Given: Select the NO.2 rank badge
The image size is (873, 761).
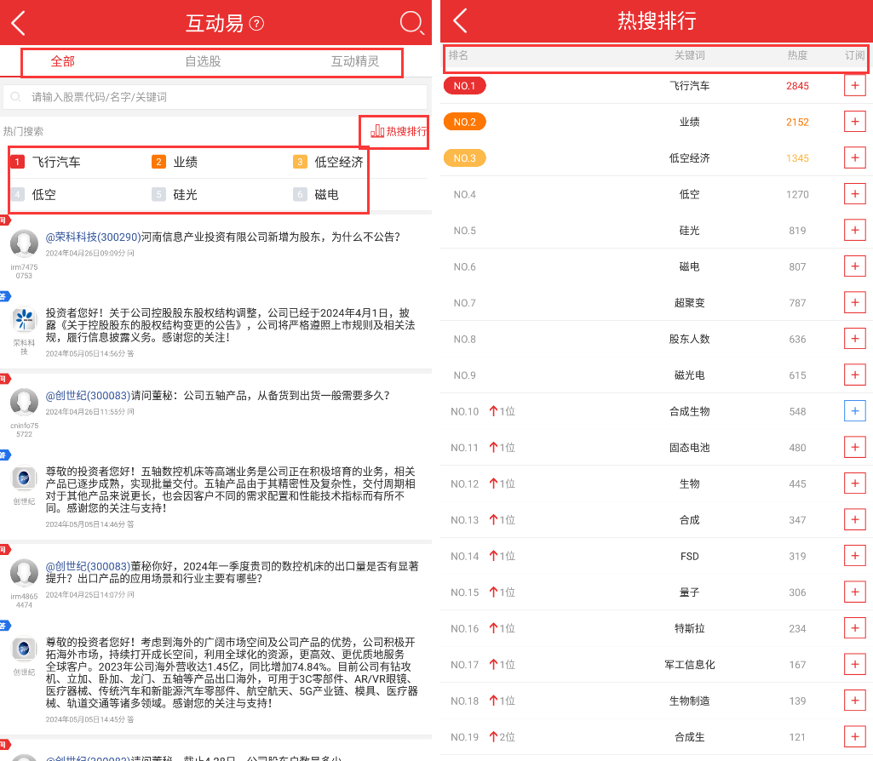Looking at the screenshot, I should coord(464,122).
